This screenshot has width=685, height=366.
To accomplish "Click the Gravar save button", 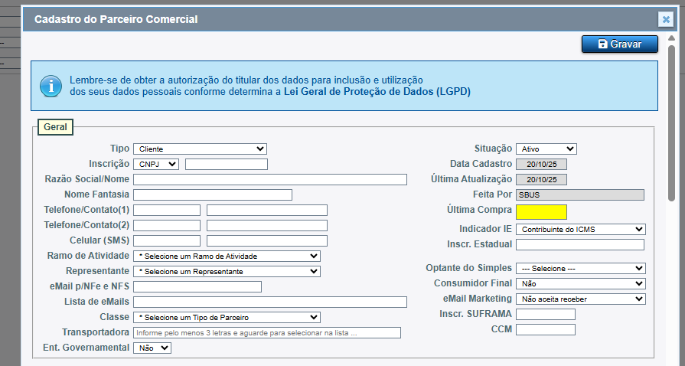I will point(619,44).
